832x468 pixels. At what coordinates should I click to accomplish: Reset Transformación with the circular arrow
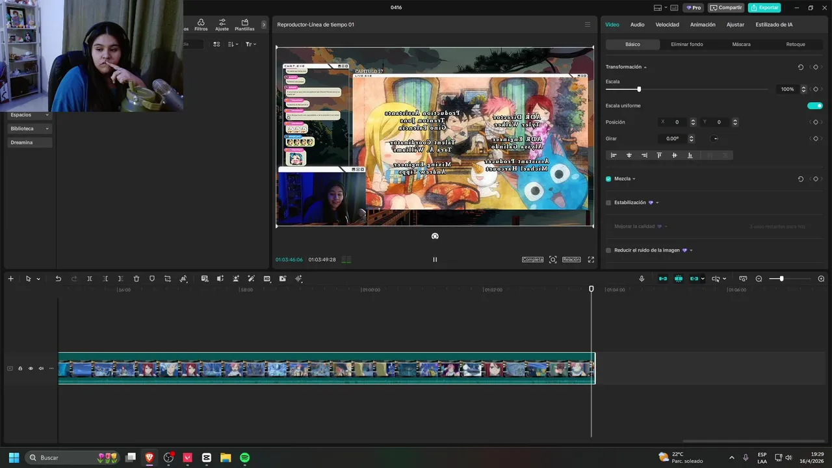pos(801,67)
